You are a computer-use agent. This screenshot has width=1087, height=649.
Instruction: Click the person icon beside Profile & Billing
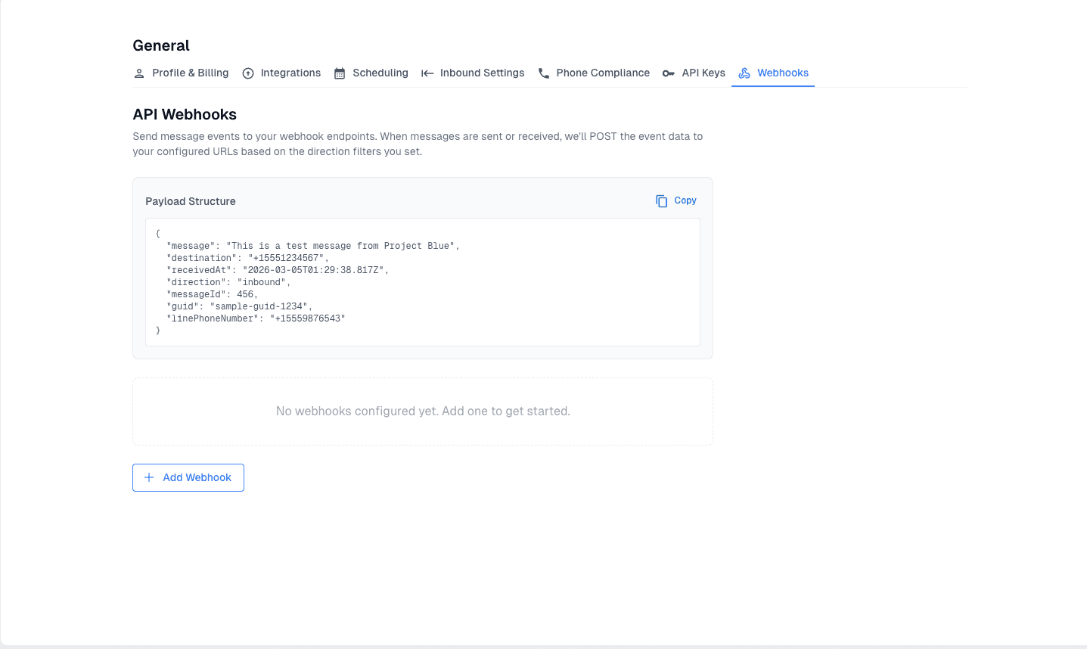(x=138, y=73)
